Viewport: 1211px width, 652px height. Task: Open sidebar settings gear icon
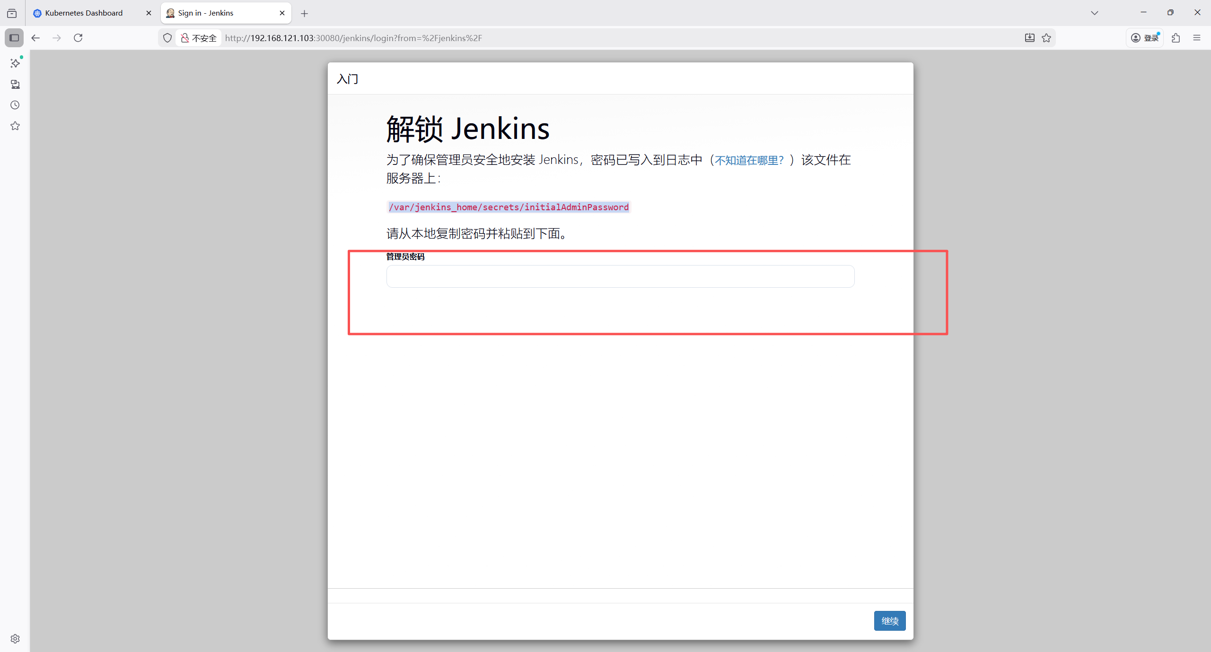click(x=15, y=639)
